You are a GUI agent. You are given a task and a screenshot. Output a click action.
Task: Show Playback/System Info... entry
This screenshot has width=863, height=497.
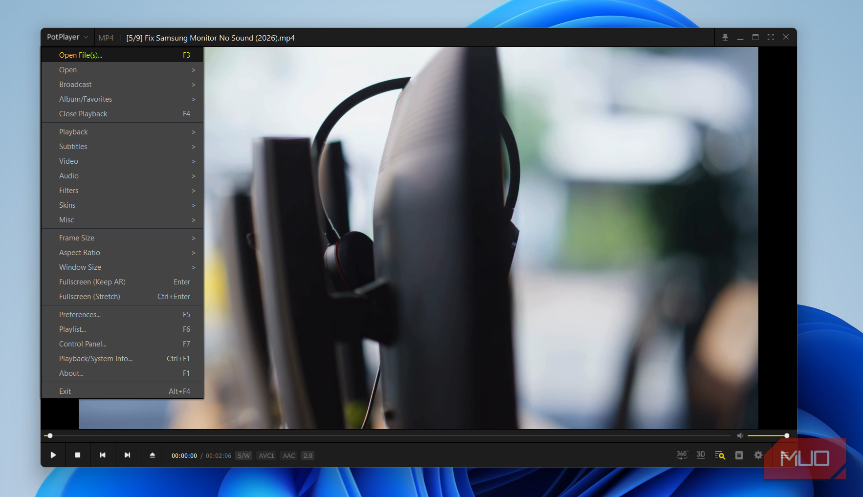point(122,359)
